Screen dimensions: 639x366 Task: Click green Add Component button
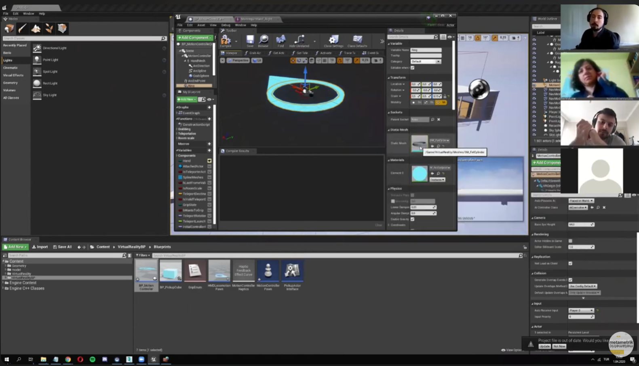(x=194, y=38)
